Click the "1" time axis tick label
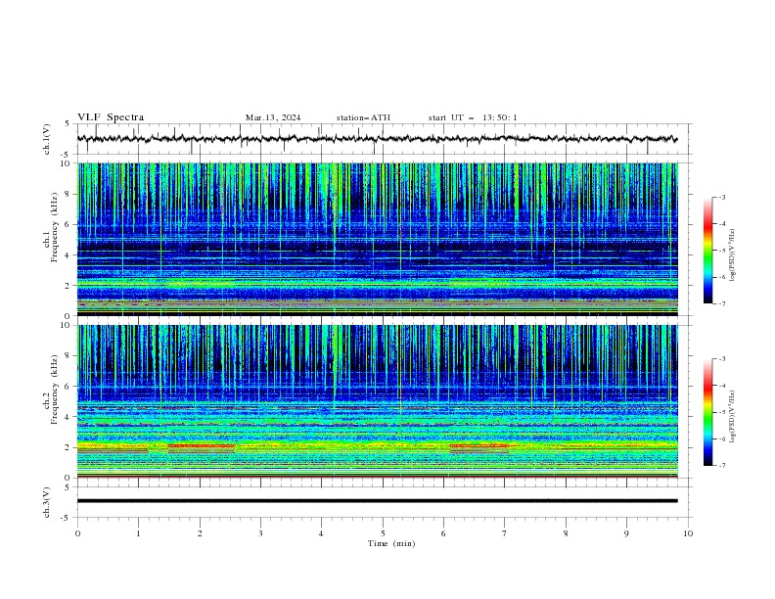This screenshot has height=599, width=775. point(138,533)
